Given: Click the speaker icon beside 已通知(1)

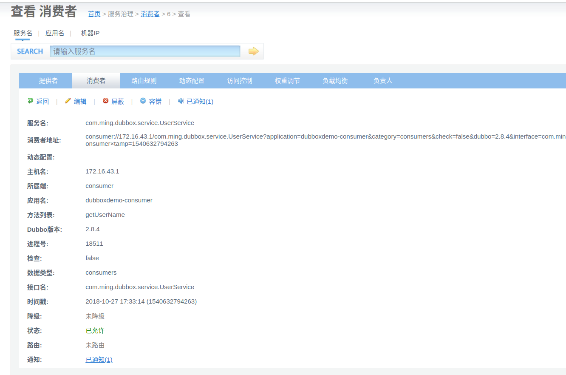Looking at the screenshot, I should click(x=180, y=101).
